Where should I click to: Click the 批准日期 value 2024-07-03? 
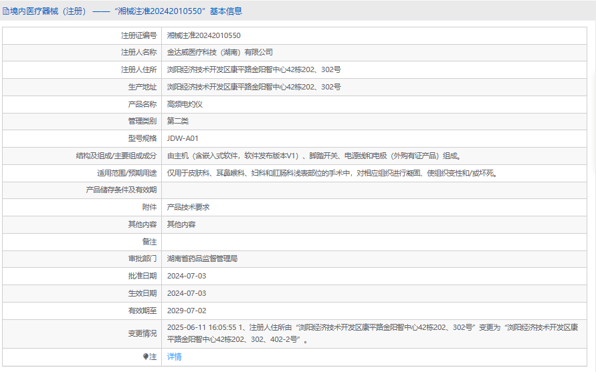click(x=187, y=276)
